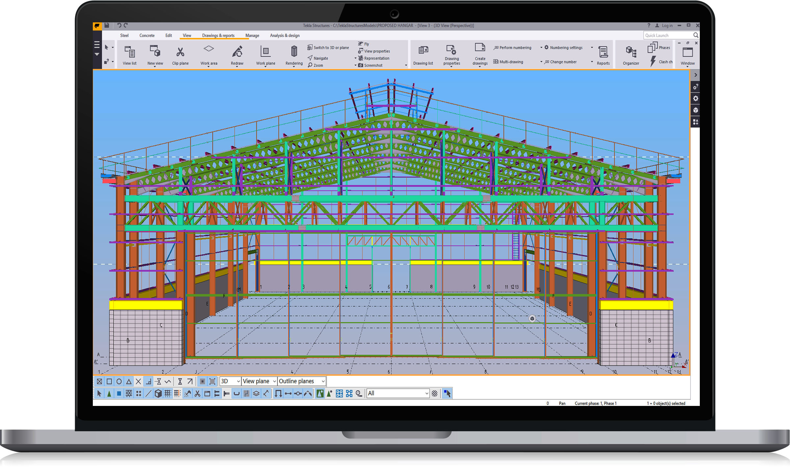The image size is (790, 475).
Task: Undo the last action
Action: 119,25
